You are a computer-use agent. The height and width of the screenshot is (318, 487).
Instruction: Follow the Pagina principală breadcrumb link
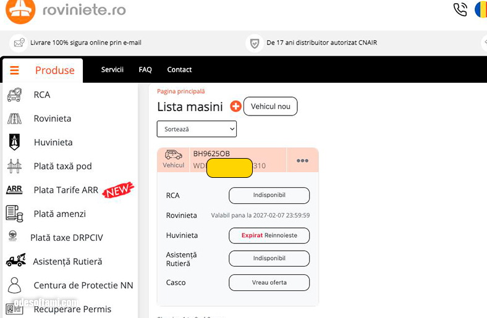pos(180,91)
